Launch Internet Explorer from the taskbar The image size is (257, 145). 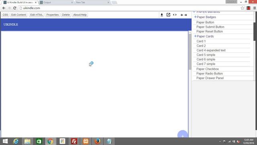[16, 141]
